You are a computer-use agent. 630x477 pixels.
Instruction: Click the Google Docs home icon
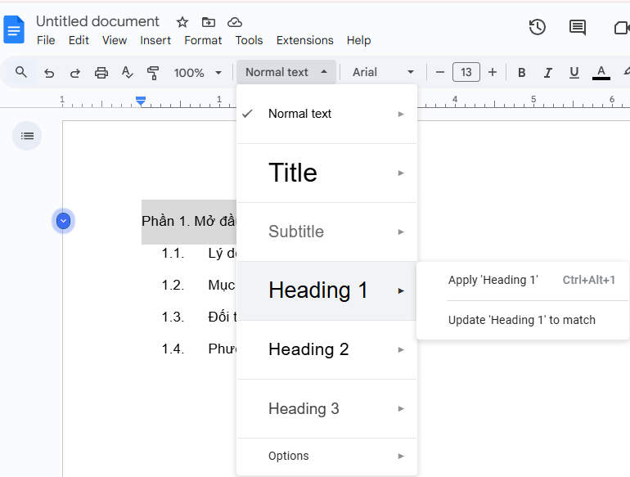[x=14, y=29]
